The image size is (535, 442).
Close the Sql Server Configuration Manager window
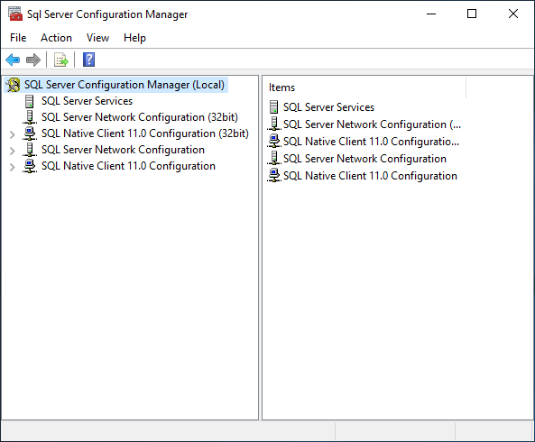(513, 14)
